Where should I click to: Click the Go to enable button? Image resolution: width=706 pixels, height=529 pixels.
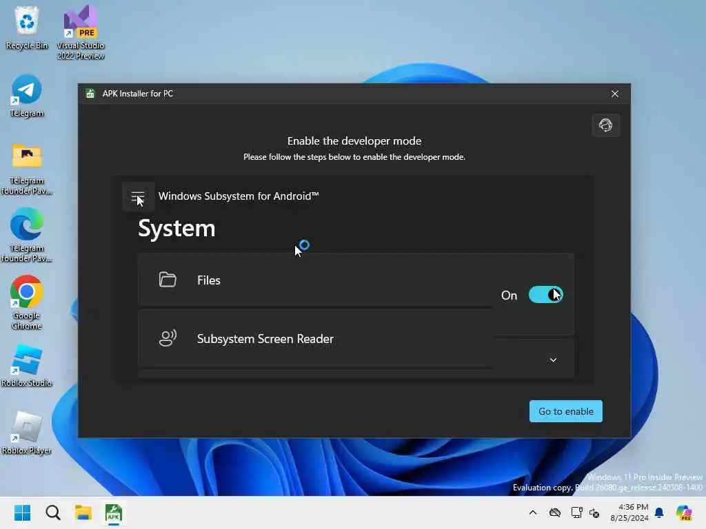pyautogui.click(x=565, y=411)
